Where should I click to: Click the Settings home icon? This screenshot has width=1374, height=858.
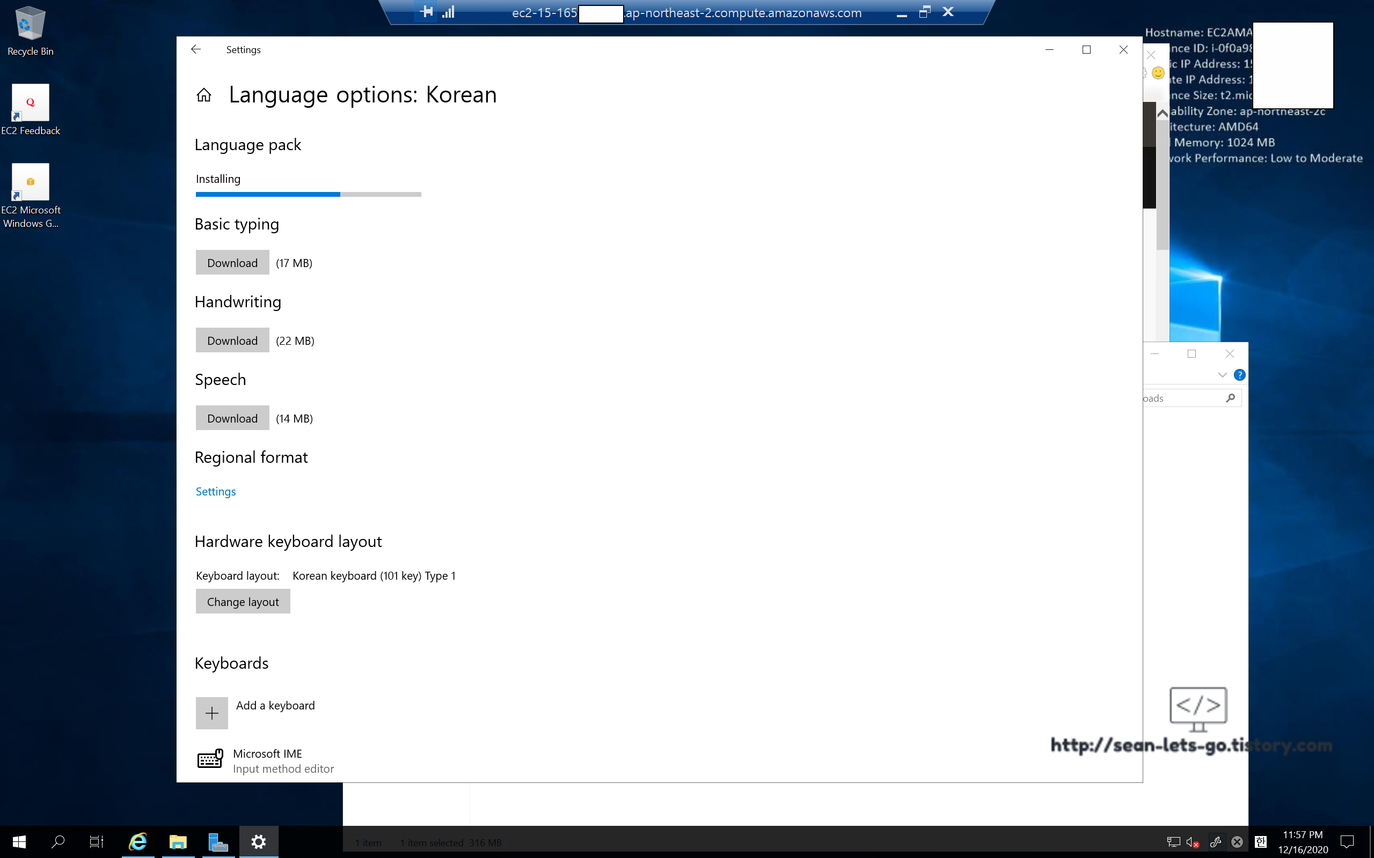(x=204, y=95)
